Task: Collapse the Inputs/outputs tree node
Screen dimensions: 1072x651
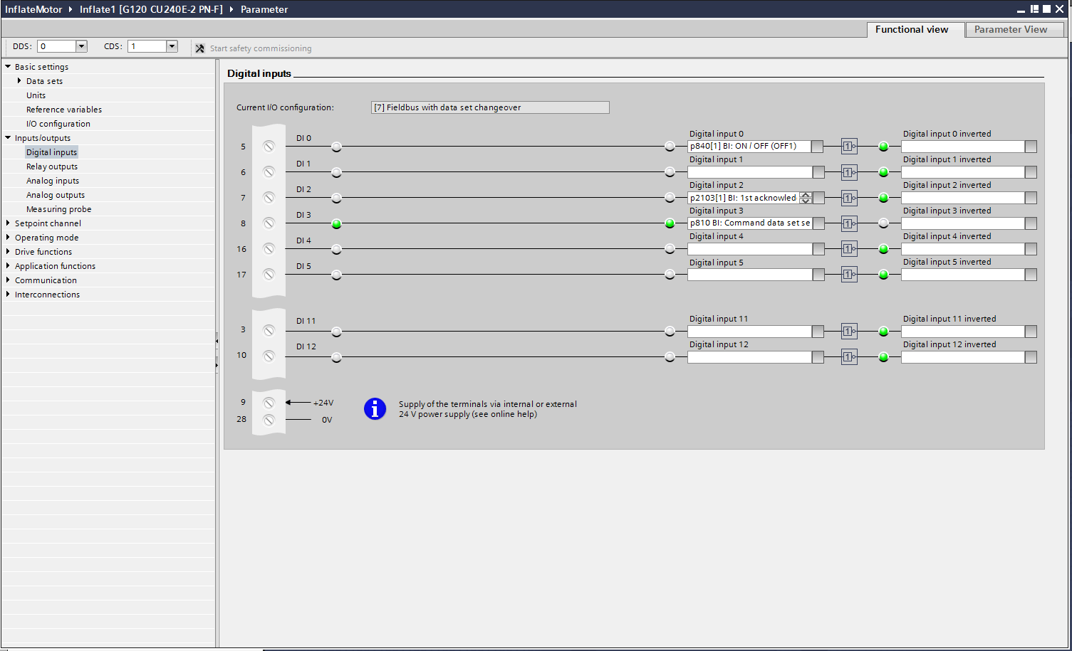Action: click(8, 137)
